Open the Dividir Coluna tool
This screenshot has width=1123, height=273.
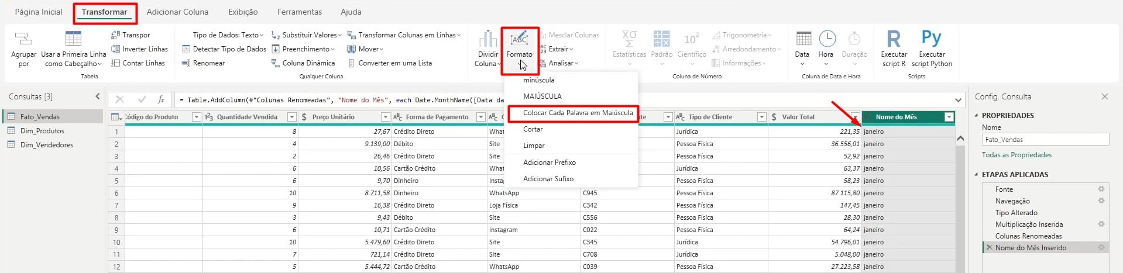[x=487, y=49]
